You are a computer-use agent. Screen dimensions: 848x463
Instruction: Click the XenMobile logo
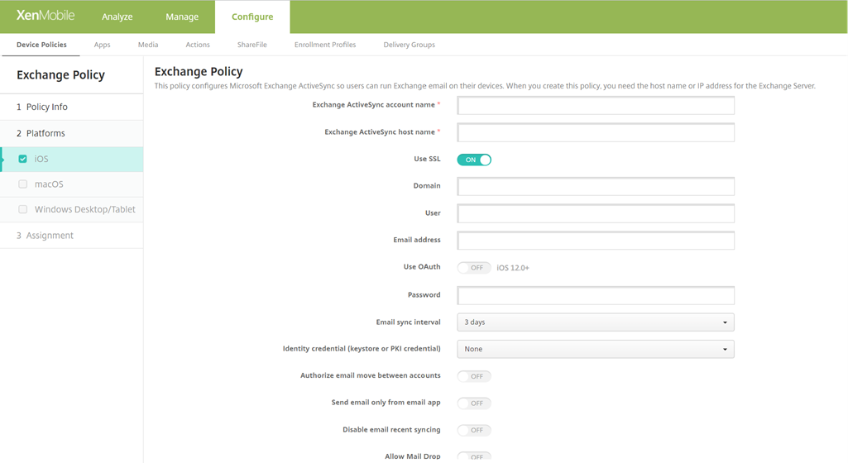coord(46,16)
